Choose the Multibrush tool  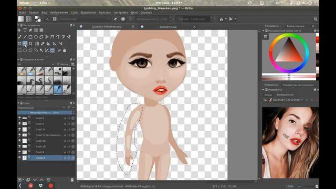(x=69, y=37)
